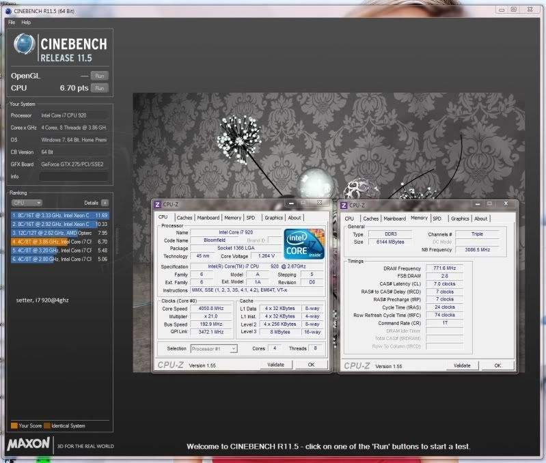Image resolution: width=546 pixels, height=463 pixels.
Task: Click the CPU-Z icon in the Memory window title bar
Action: [x=345, y=204]
